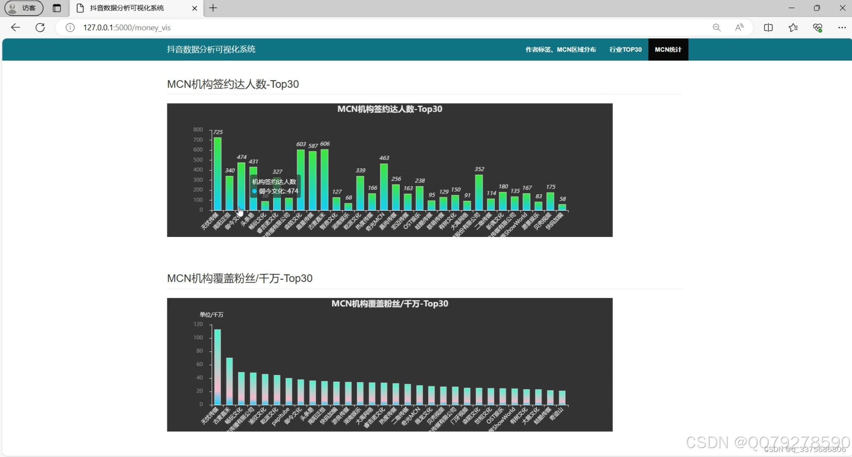The height and width of the screenshot is (457, 852).
Task: Switch to 行业TOP30 nav item
Action: pyautogui.click(x=625, y=50)
